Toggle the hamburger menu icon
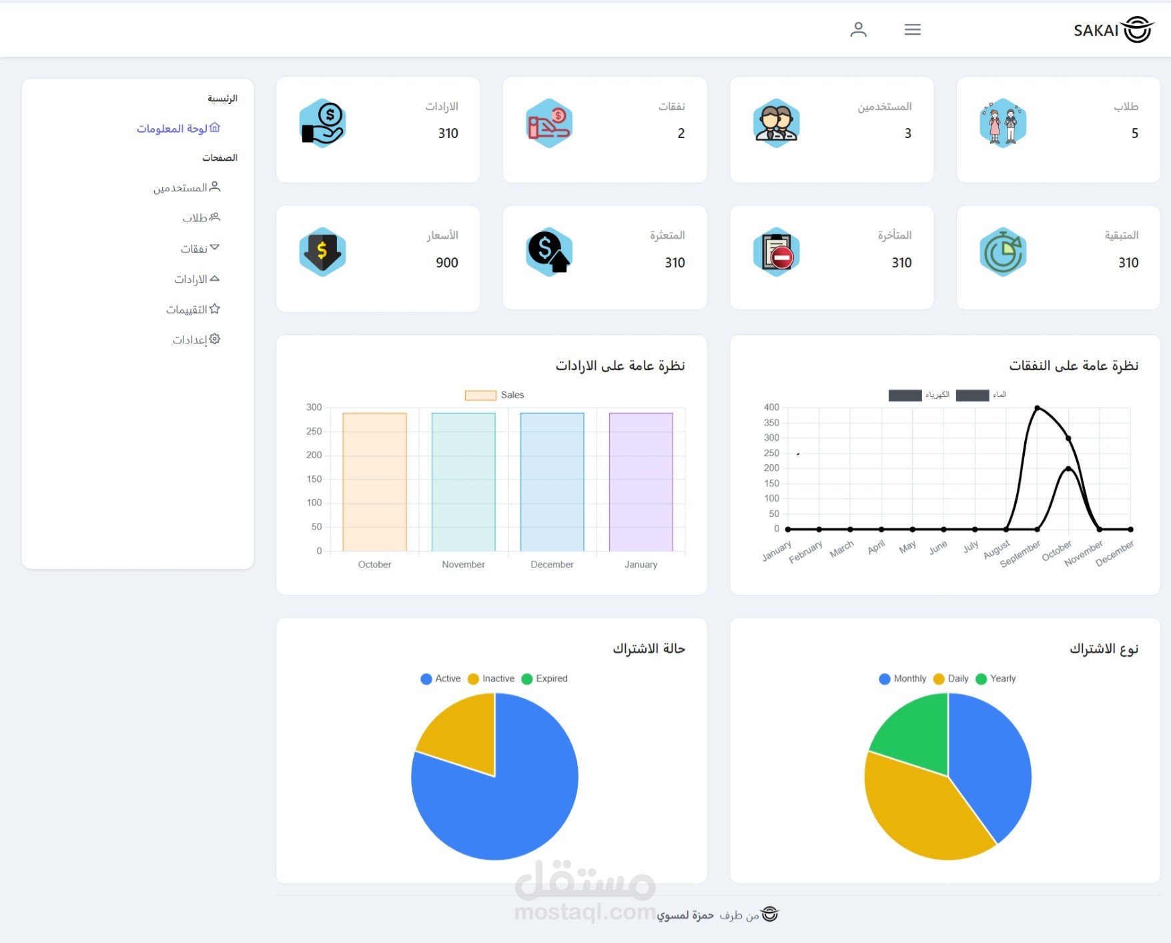Viewport: 1171px width, 943px height. [912, 29]
